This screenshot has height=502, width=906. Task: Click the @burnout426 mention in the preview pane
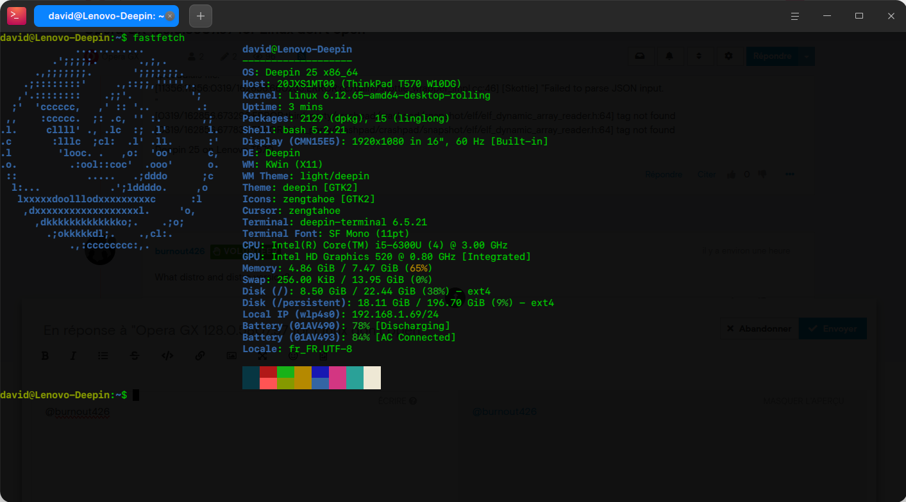(505, 411)
